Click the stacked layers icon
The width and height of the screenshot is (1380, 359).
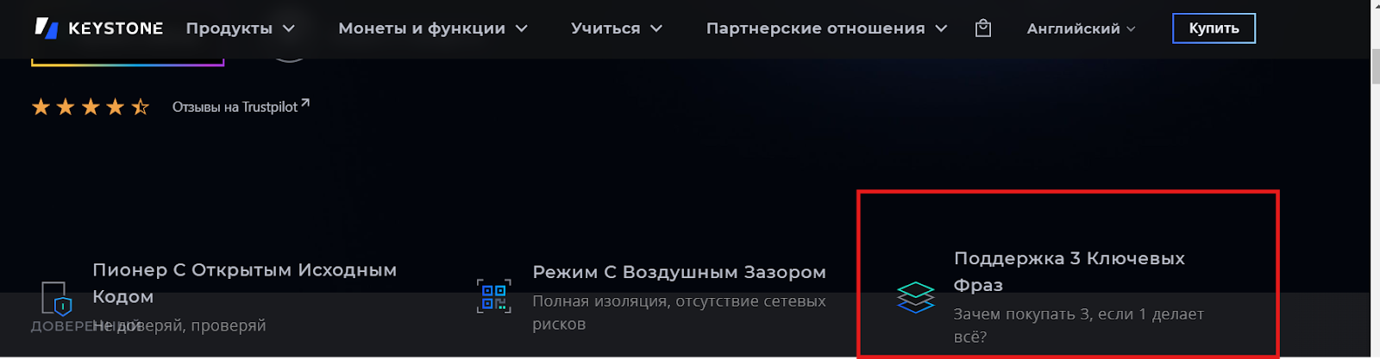(x=916, y=297)
